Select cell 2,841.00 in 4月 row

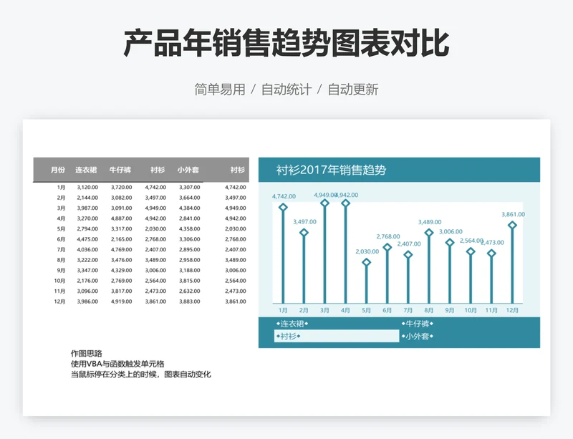click(x=189, y=218)
